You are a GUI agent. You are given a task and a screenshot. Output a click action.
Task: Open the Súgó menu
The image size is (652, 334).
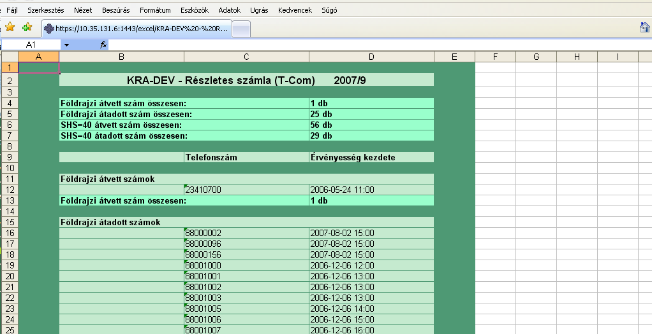click(329, 10)
